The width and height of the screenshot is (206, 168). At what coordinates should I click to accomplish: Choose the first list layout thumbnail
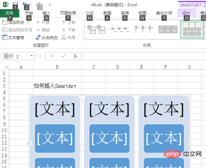[96, 29]
